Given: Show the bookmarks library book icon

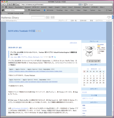Looking at the screenshot, I should point(3,7).
